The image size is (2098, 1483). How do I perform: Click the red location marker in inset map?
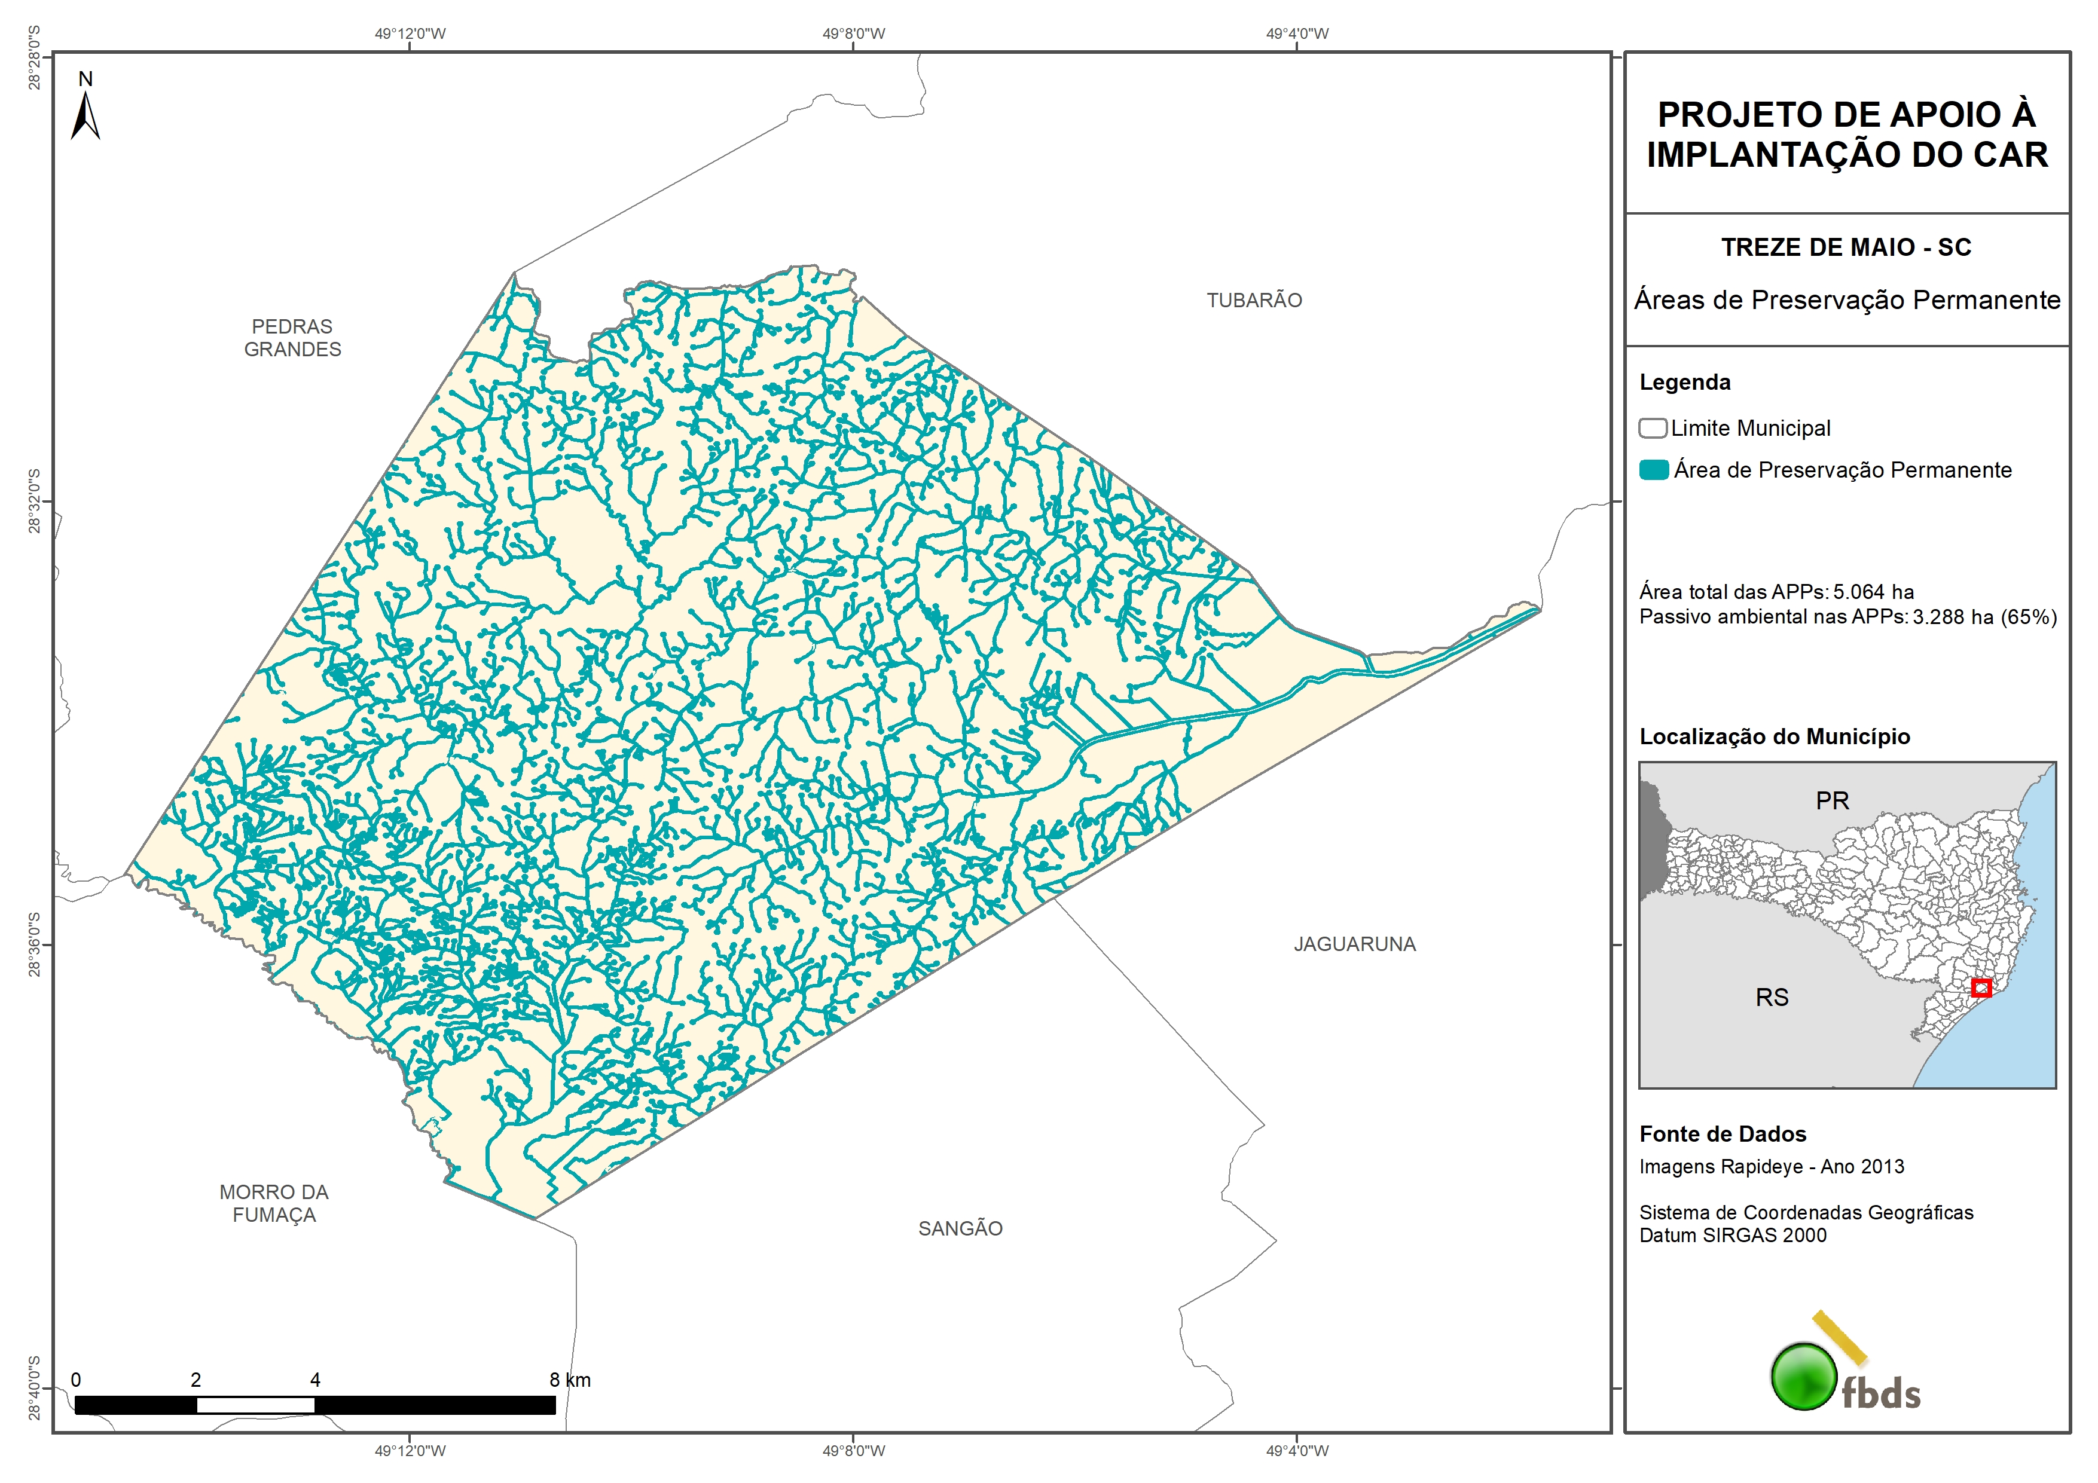pyautogui.click(x=1981, y=987)
